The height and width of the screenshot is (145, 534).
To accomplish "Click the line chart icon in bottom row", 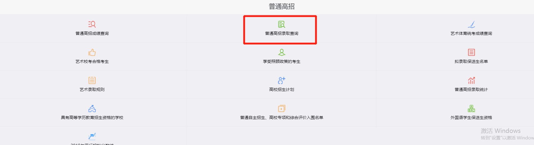I will coord(92,136).
